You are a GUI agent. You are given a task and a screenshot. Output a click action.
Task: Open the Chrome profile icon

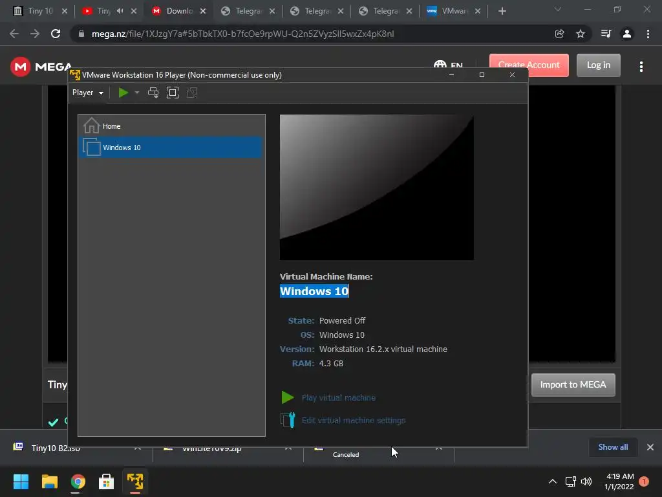pyautogui.click(x=627, y=34)
